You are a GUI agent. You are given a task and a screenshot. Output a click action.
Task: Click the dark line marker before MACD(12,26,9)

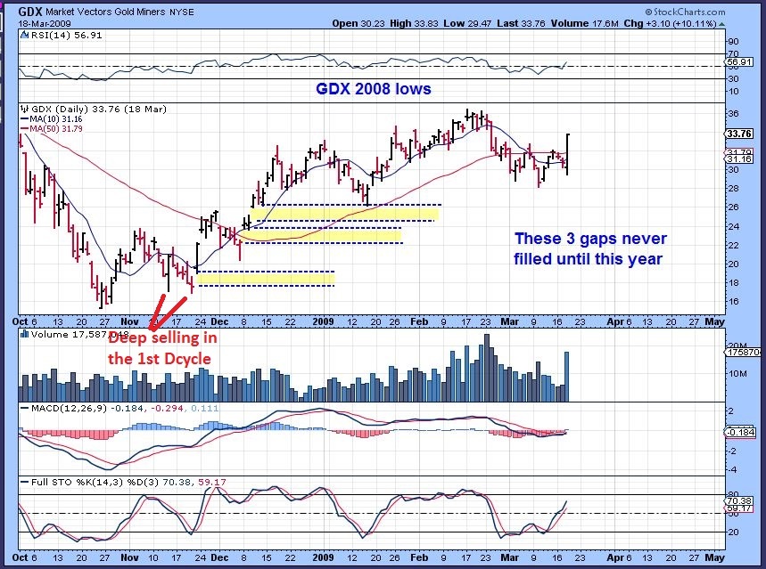[x=25, y=409]
